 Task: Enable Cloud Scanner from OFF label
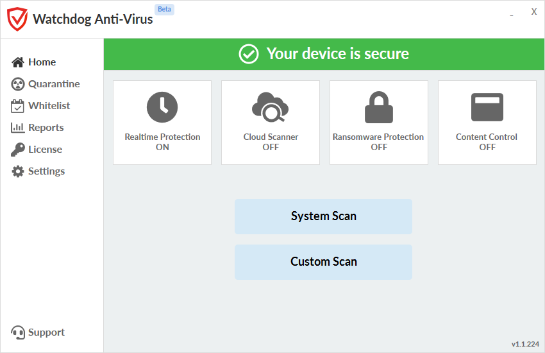pos(271,147)
